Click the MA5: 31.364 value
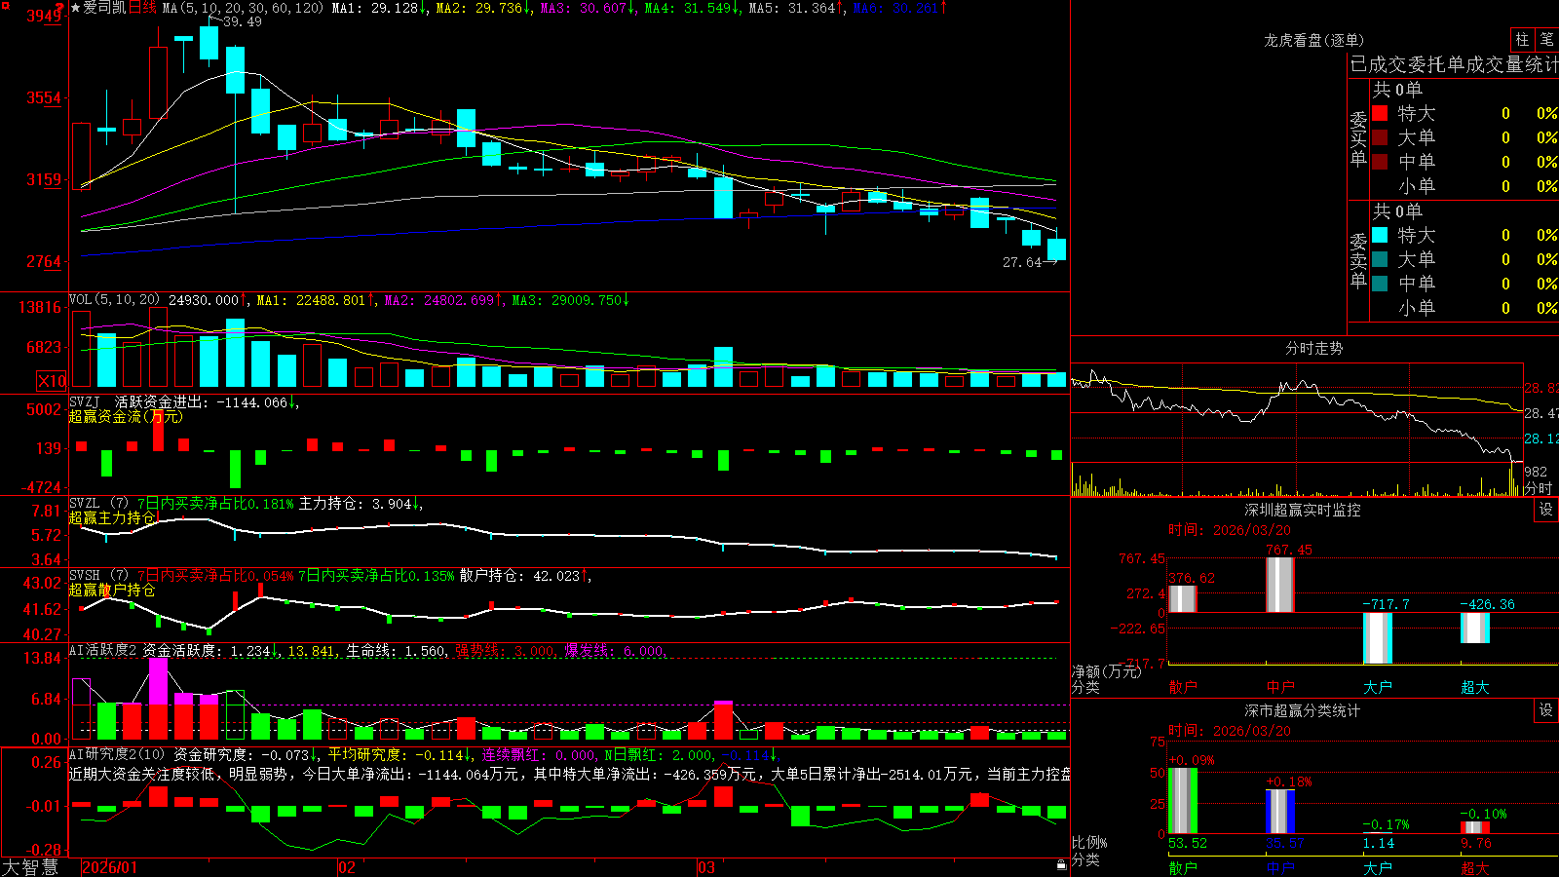 [796, 8]
